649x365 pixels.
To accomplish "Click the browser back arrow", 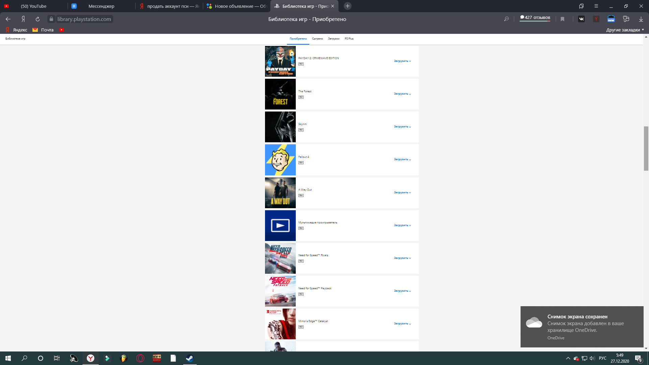I will click(x=8, y=19).
